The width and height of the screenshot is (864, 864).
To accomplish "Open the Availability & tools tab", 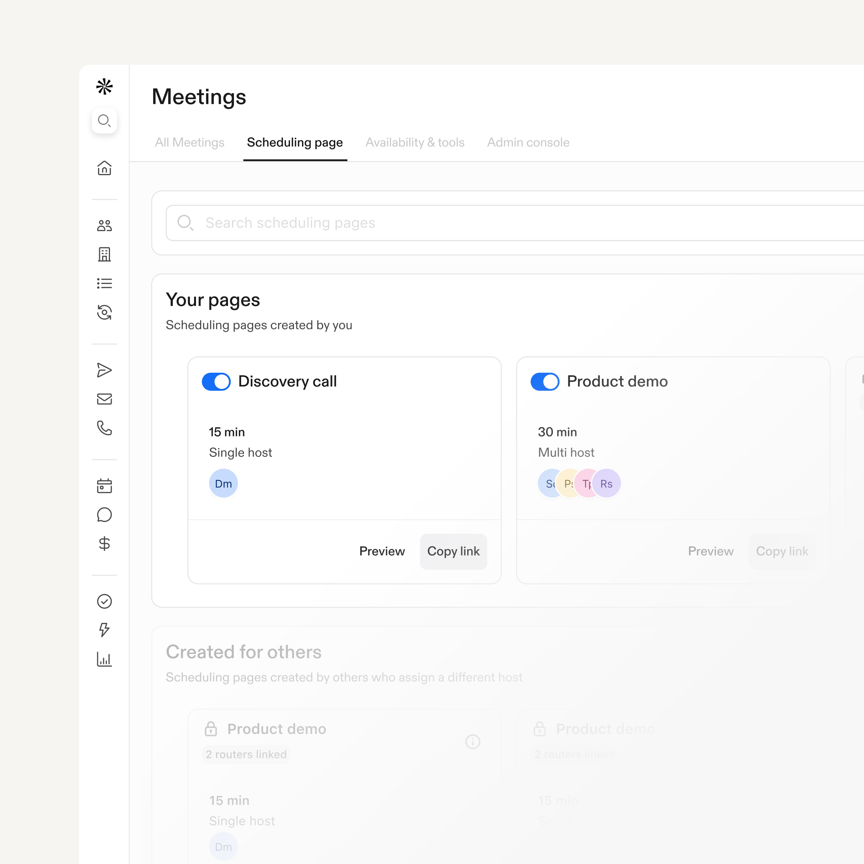I will click(x=414, y=142).
